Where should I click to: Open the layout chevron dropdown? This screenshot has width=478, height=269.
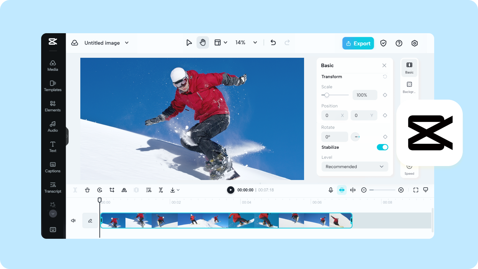click(x=226, y=43)
